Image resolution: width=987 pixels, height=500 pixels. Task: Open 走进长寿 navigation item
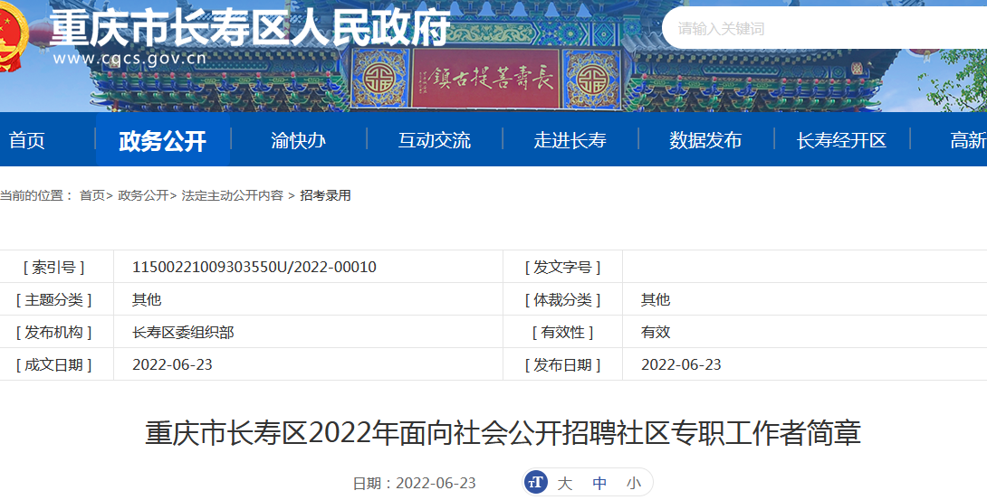(570, 140)
